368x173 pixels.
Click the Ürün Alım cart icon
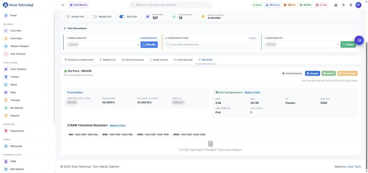(x=6, y=31)
